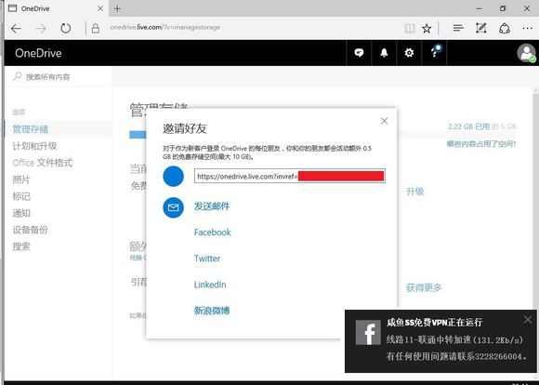Share invitation via Twitter link

point(207,259)
